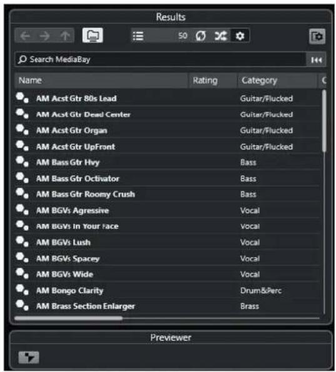Reset the search filter button
Screen dimensions: 336x372
coord(316,60)
